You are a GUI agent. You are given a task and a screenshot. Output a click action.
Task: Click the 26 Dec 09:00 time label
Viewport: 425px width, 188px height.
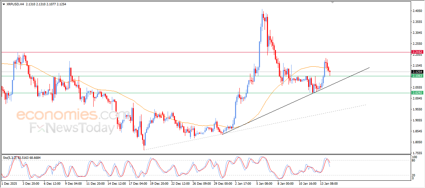click(202, 183)
